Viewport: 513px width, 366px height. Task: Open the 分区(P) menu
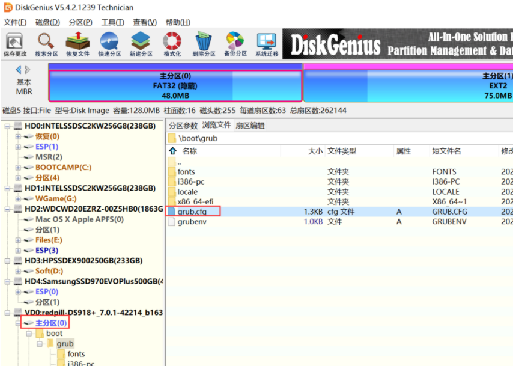[80, 22]
